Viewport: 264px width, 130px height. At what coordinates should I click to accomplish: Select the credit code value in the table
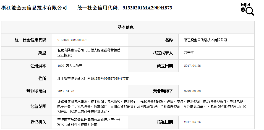(72, 40)
